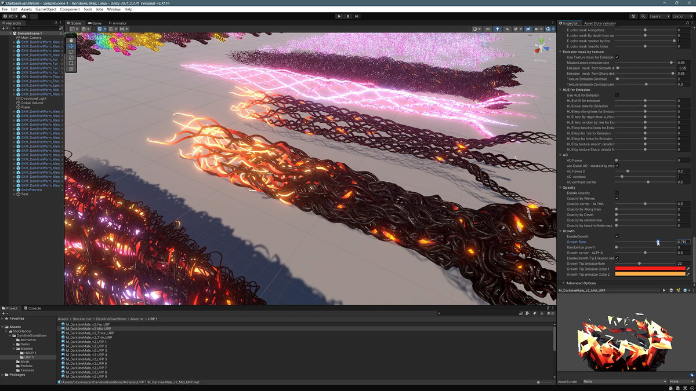This screenshot has height=391, width=696.
Task: Open the Layers dropdown
Action: click(659, 16)
